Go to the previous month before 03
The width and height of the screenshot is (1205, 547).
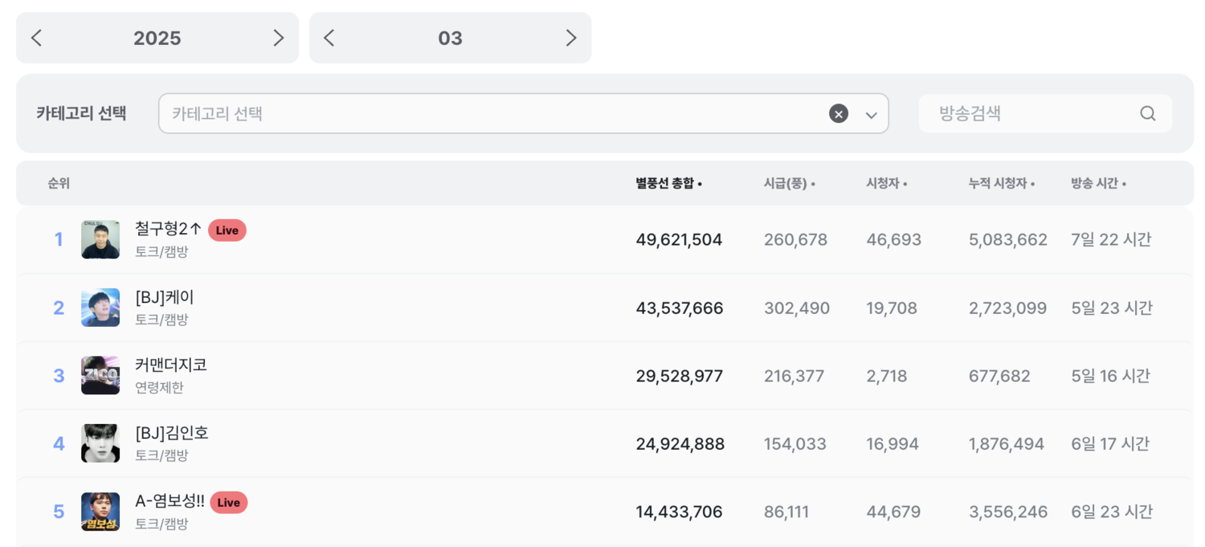(x=329, y=38)
